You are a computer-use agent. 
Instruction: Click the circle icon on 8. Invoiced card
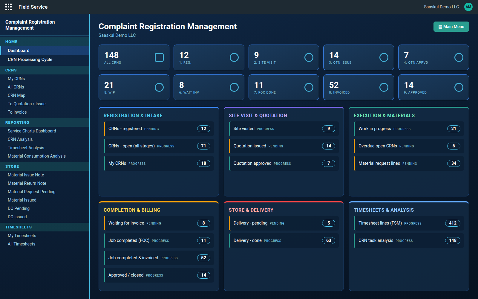(x=384, y=87)
